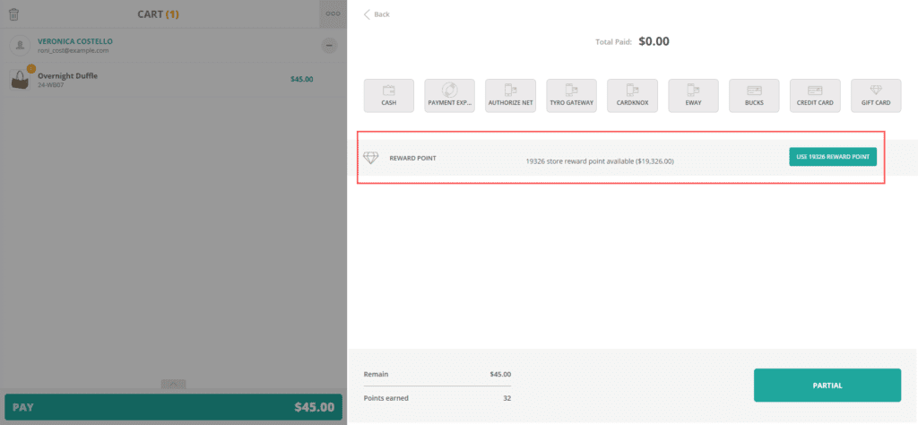This screenshot has width=918, height=425.
Task: Select the Overnight Duffle cart item
Action: click(x=173, y=80)
